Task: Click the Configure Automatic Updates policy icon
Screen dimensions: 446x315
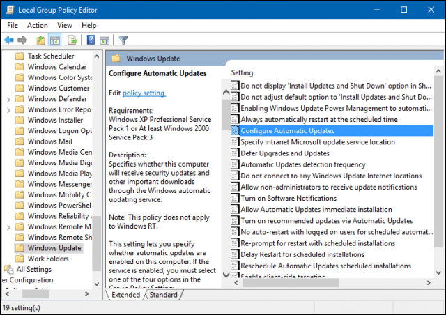Action: pyautogui.click(x=235, y=130)
